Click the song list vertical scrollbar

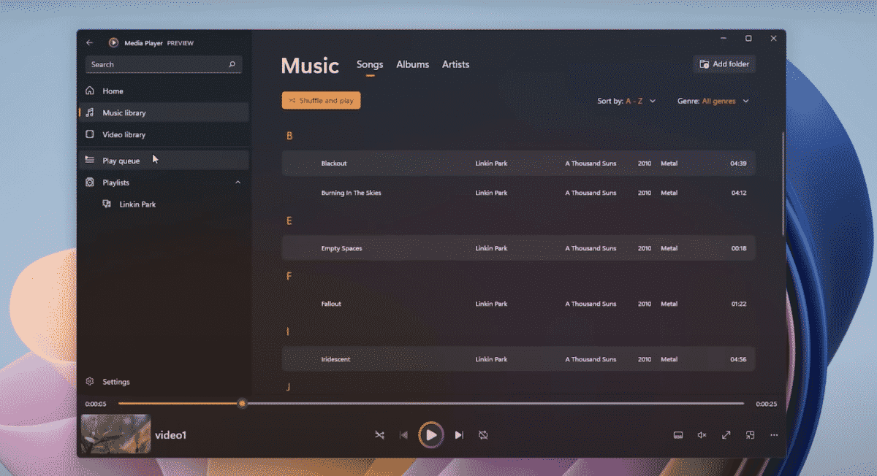tap(783, 183)
